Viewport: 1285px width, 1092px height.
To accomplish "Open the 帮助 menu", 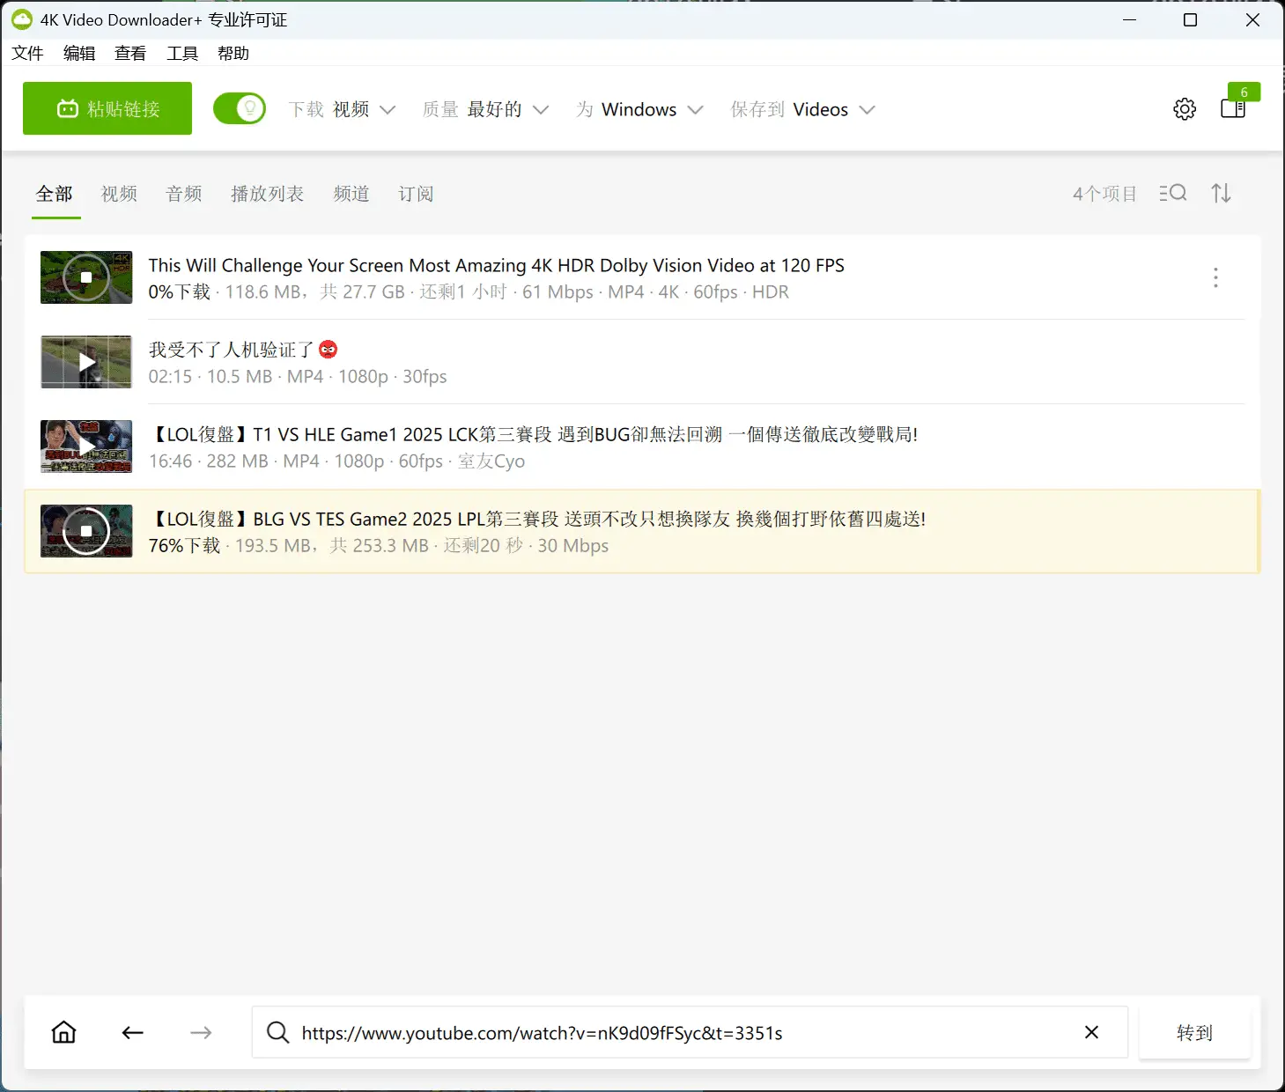I will (233, 53).
